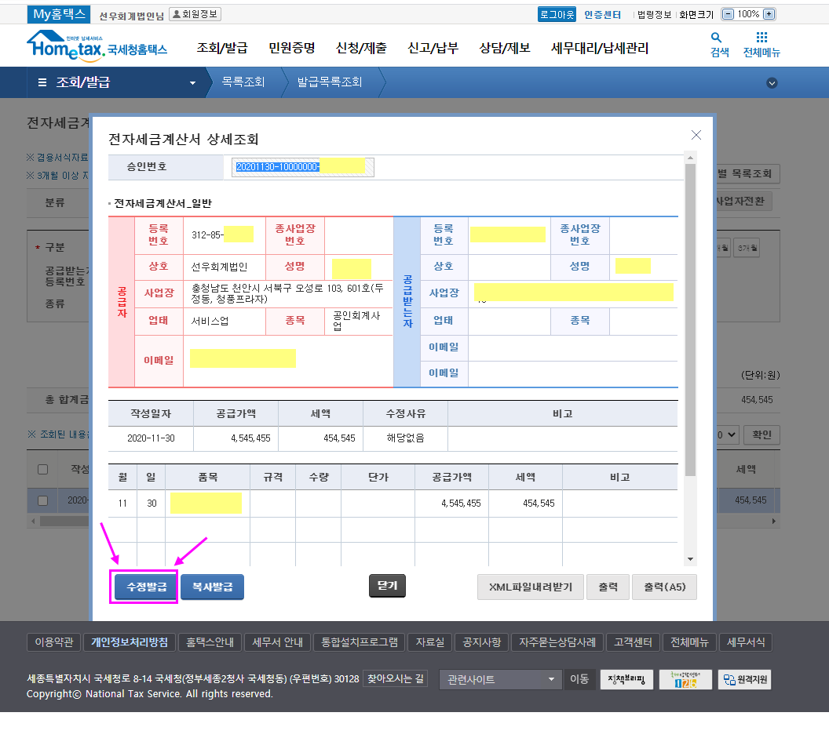Open the 민원증명 top menu
This screenshot has height=738, width=829.
(x=292, y=48)
